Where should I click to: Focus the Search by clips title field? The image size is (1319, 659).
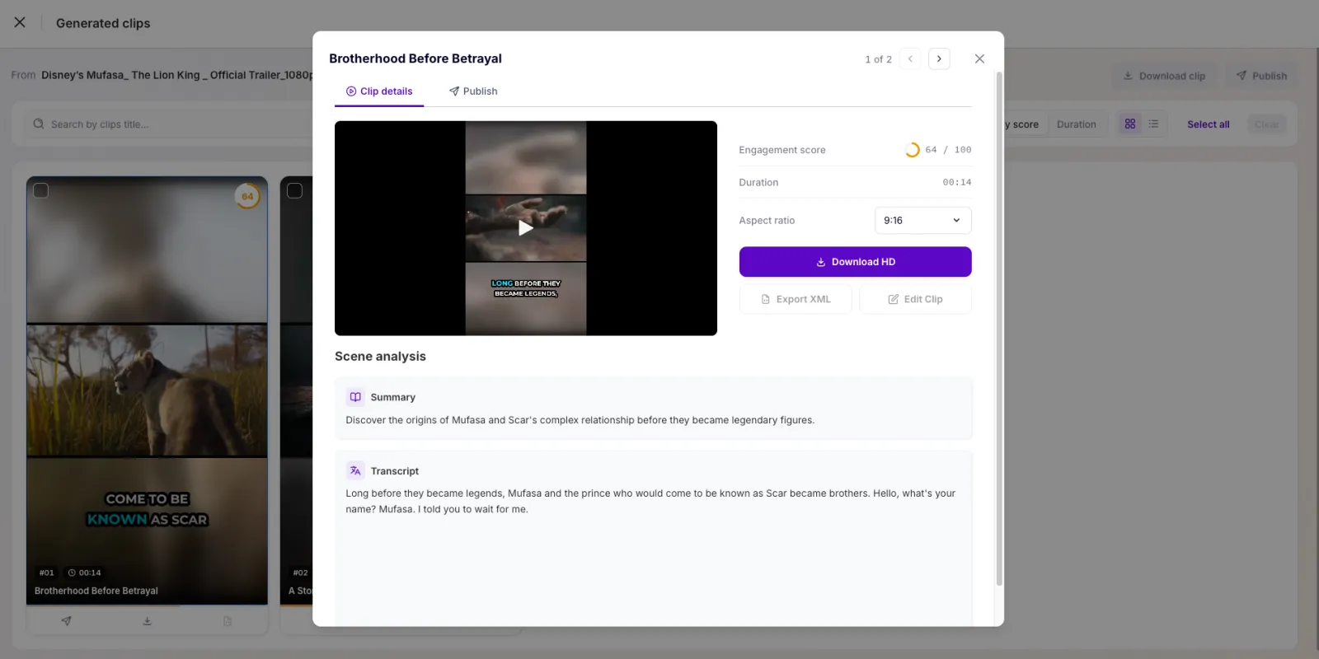(169, 124)
